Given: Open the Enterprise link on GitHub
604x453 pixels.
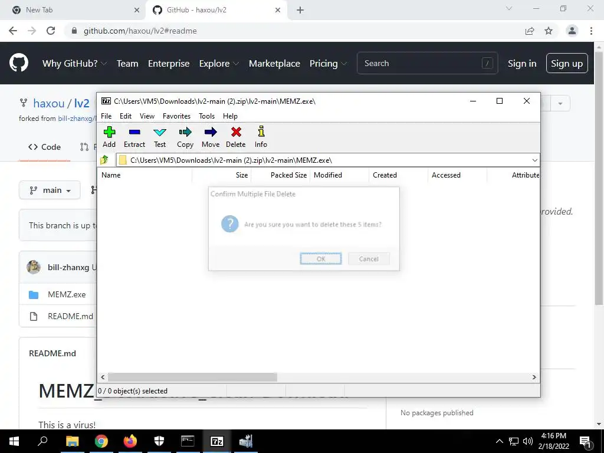Looking at the screenshot, I should point(169,64).
